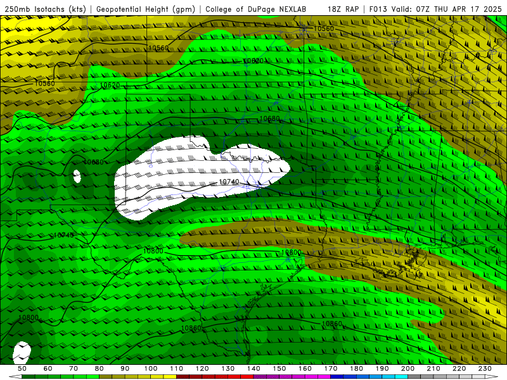
Task: Pick the lightest gray segment at 230
Action: pyautogui.click(x=478, y=377)
